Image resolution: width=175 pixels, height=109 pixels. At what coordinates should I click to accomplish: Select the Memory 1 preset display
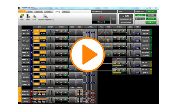[x=101, y=19]
